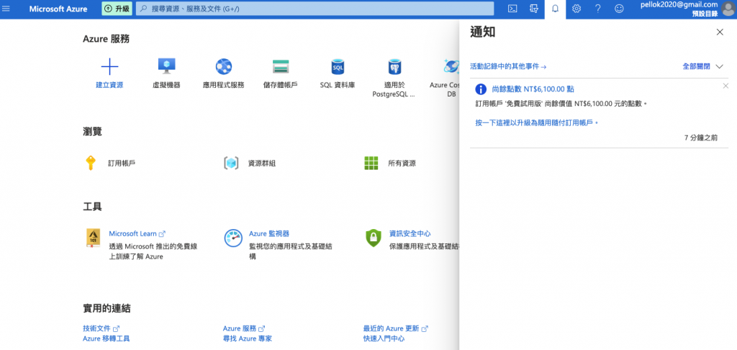Click the 所有資源 green grid icon
Viewport: 737px width, 350px height.
pos(371,163)
